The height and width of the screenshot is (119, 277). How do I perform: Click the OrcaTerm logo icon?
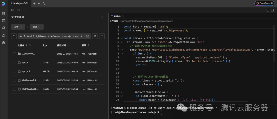click(x=4, y=3)
